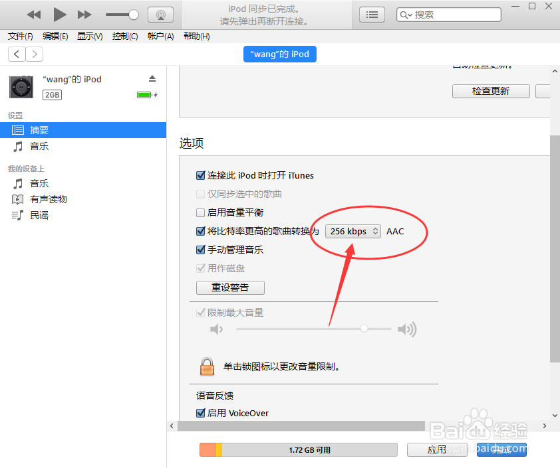Click the 重设警告 button
Viewport: 560px width, 468px height.
(x=230, y=287)
